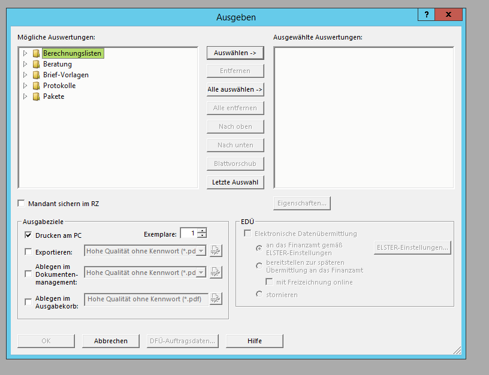The image size is (489, 375).
Task: Open settings icon beside Dokumentenmanagement format
Action: 216,272
